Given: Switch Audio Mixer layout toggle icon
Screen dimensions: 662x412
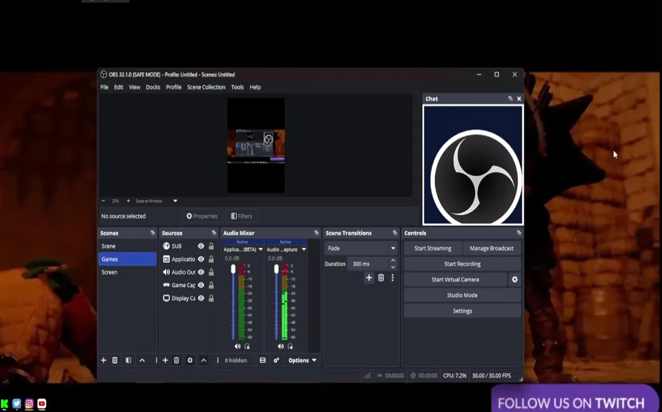Looking at the screenshot, I should pyautogui.click(x=263, y=360).
